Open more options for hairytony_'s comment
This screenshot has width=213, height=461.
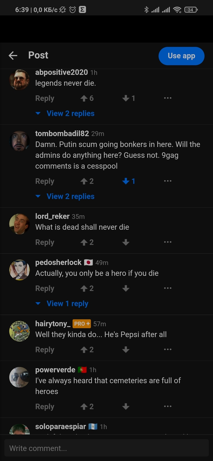pos(168,349)
